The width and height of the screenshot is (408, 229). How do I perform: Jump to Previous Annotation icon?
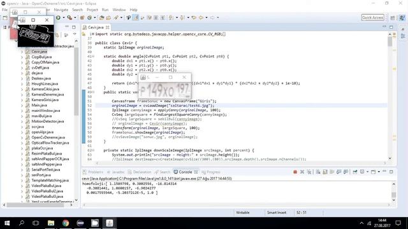pos(182,18)
